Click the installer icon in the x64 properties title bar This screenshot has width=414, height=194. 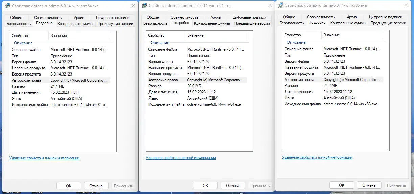tap(144, 5)
